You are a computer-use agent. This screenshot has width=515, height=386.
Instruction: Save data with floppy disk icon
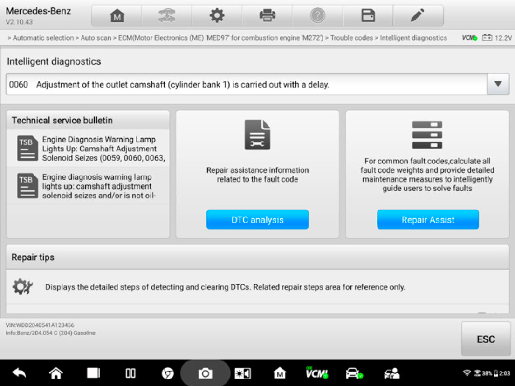368,15
